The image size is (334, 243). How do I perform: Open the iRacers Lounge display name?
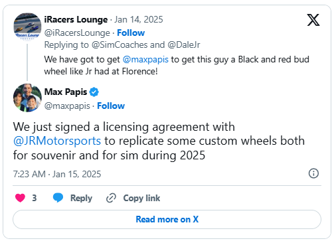(76, 19)
